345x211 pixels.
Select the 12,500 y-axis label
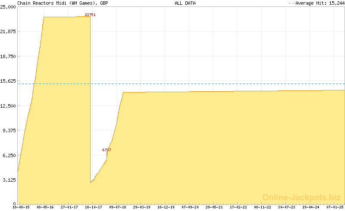coord(8,106)
